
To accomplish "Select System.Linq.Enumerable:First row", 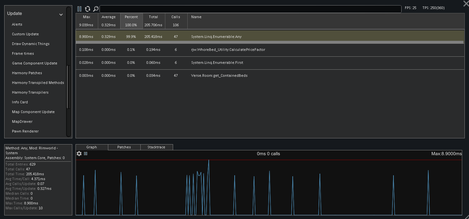I will [x=270, y=63].
